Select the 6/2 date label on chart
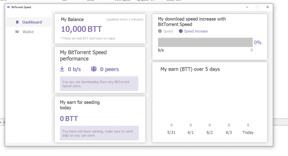The height and width of the screenshot is (156, 288). [210, 132]
